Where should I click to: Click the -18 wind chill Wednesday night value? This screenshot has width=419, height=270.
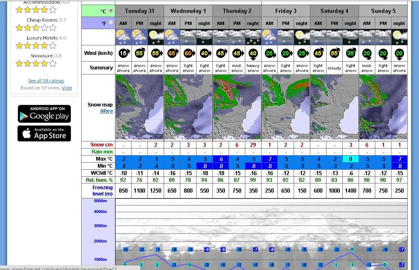coord(205,173)
